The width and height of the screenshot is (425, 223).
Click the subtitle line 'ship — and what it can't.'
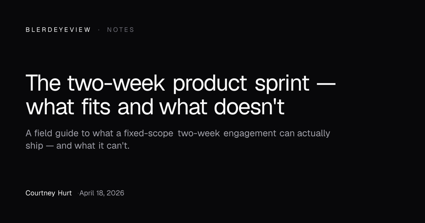(x=78, y=146)
